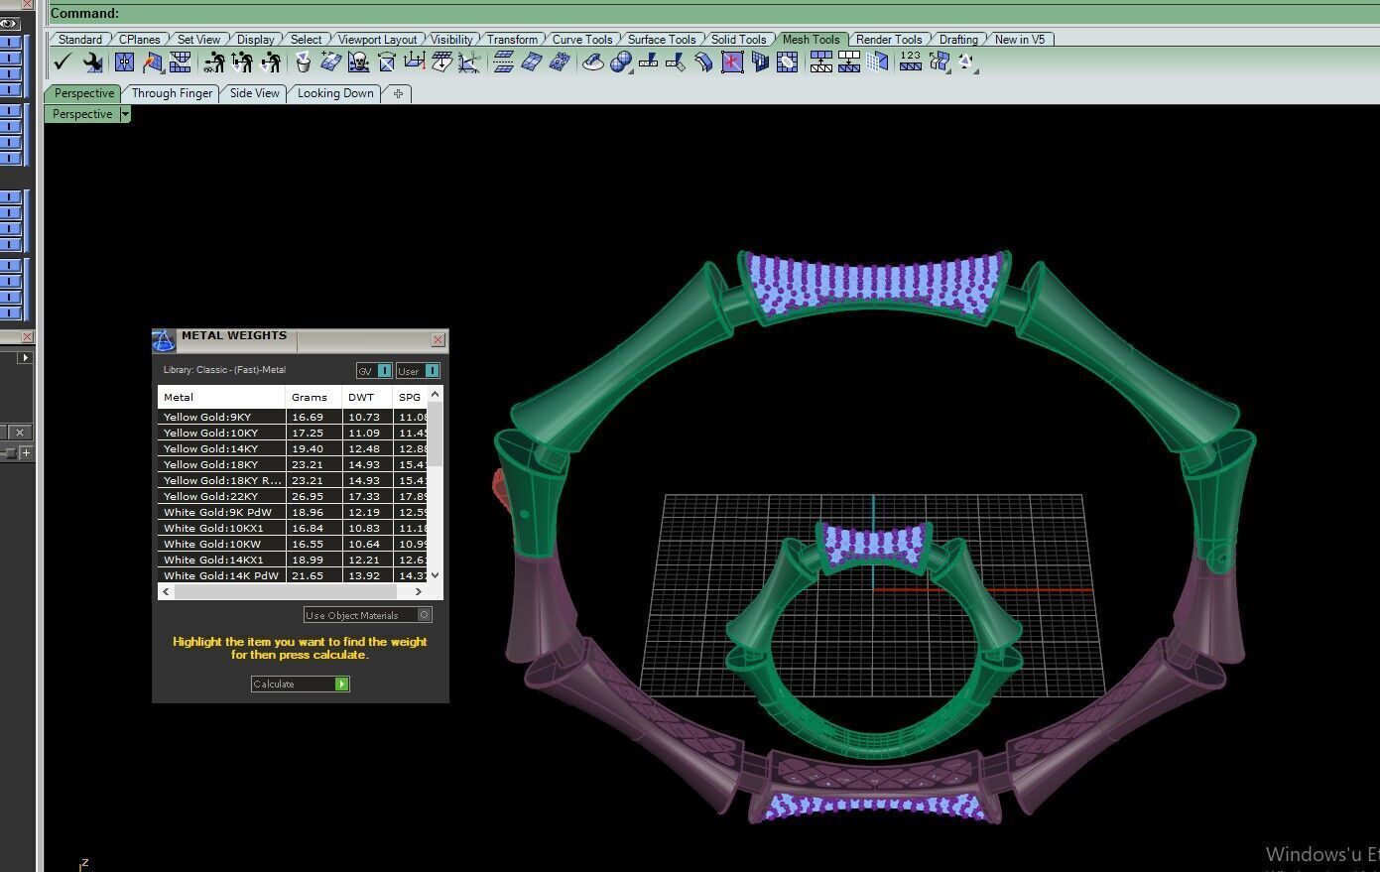Switch to the Surface Tools tab
The height and width of the screenshot is (872, 1380).
click(662, 39)
